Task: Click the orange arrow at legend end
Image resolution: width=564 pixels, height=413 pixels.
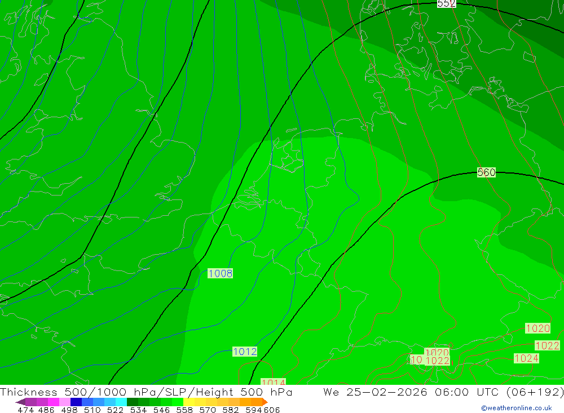Action: [x=265, y=402]
